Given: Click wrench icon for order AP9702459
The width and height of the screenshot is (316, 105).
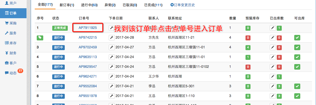Looking at the screenshot, I should point(112,47).
